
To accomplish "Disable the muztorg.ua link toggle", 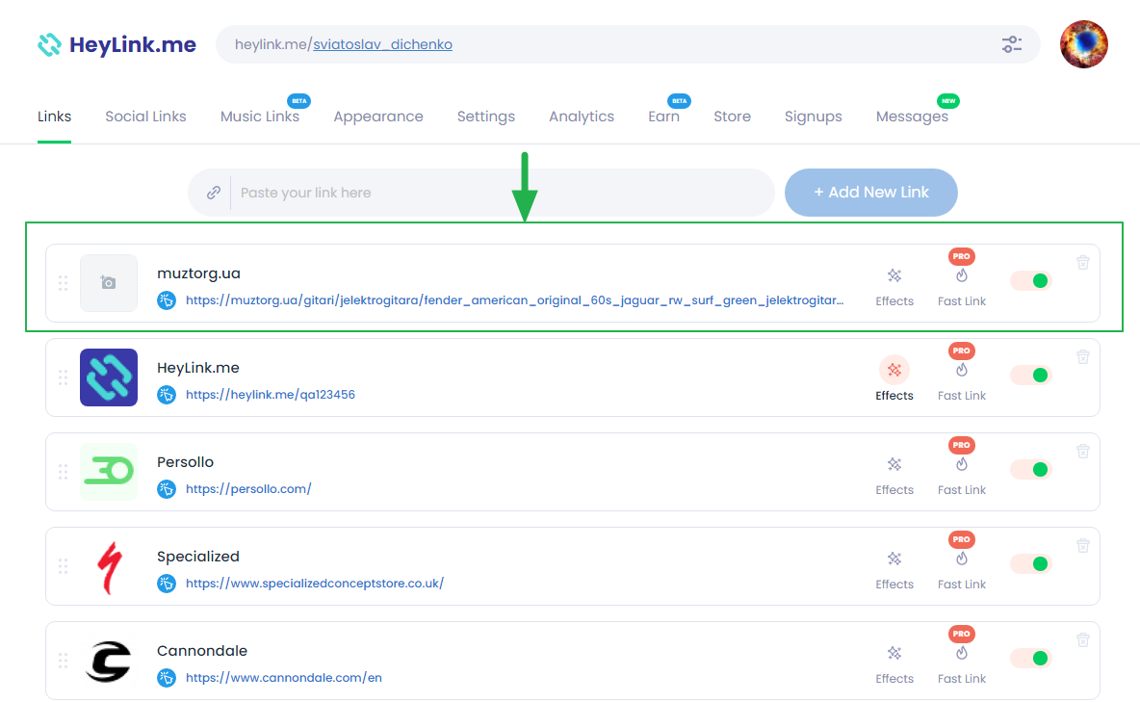I will click(x=1031, y=281).
